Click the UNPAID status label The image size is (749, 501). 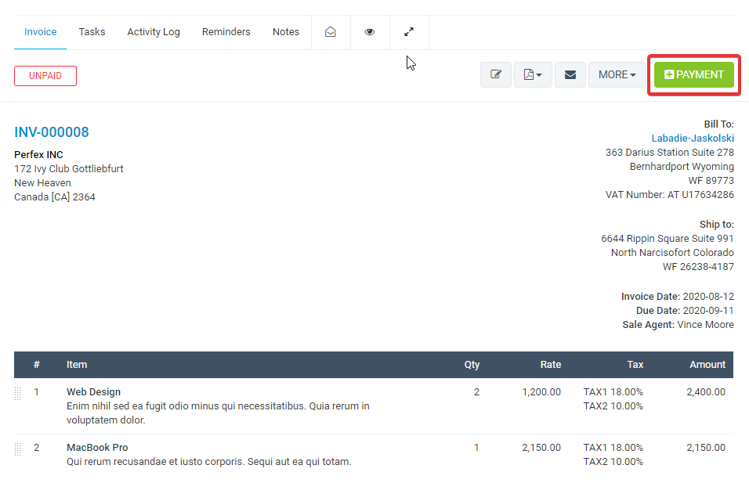pos(45,76)
